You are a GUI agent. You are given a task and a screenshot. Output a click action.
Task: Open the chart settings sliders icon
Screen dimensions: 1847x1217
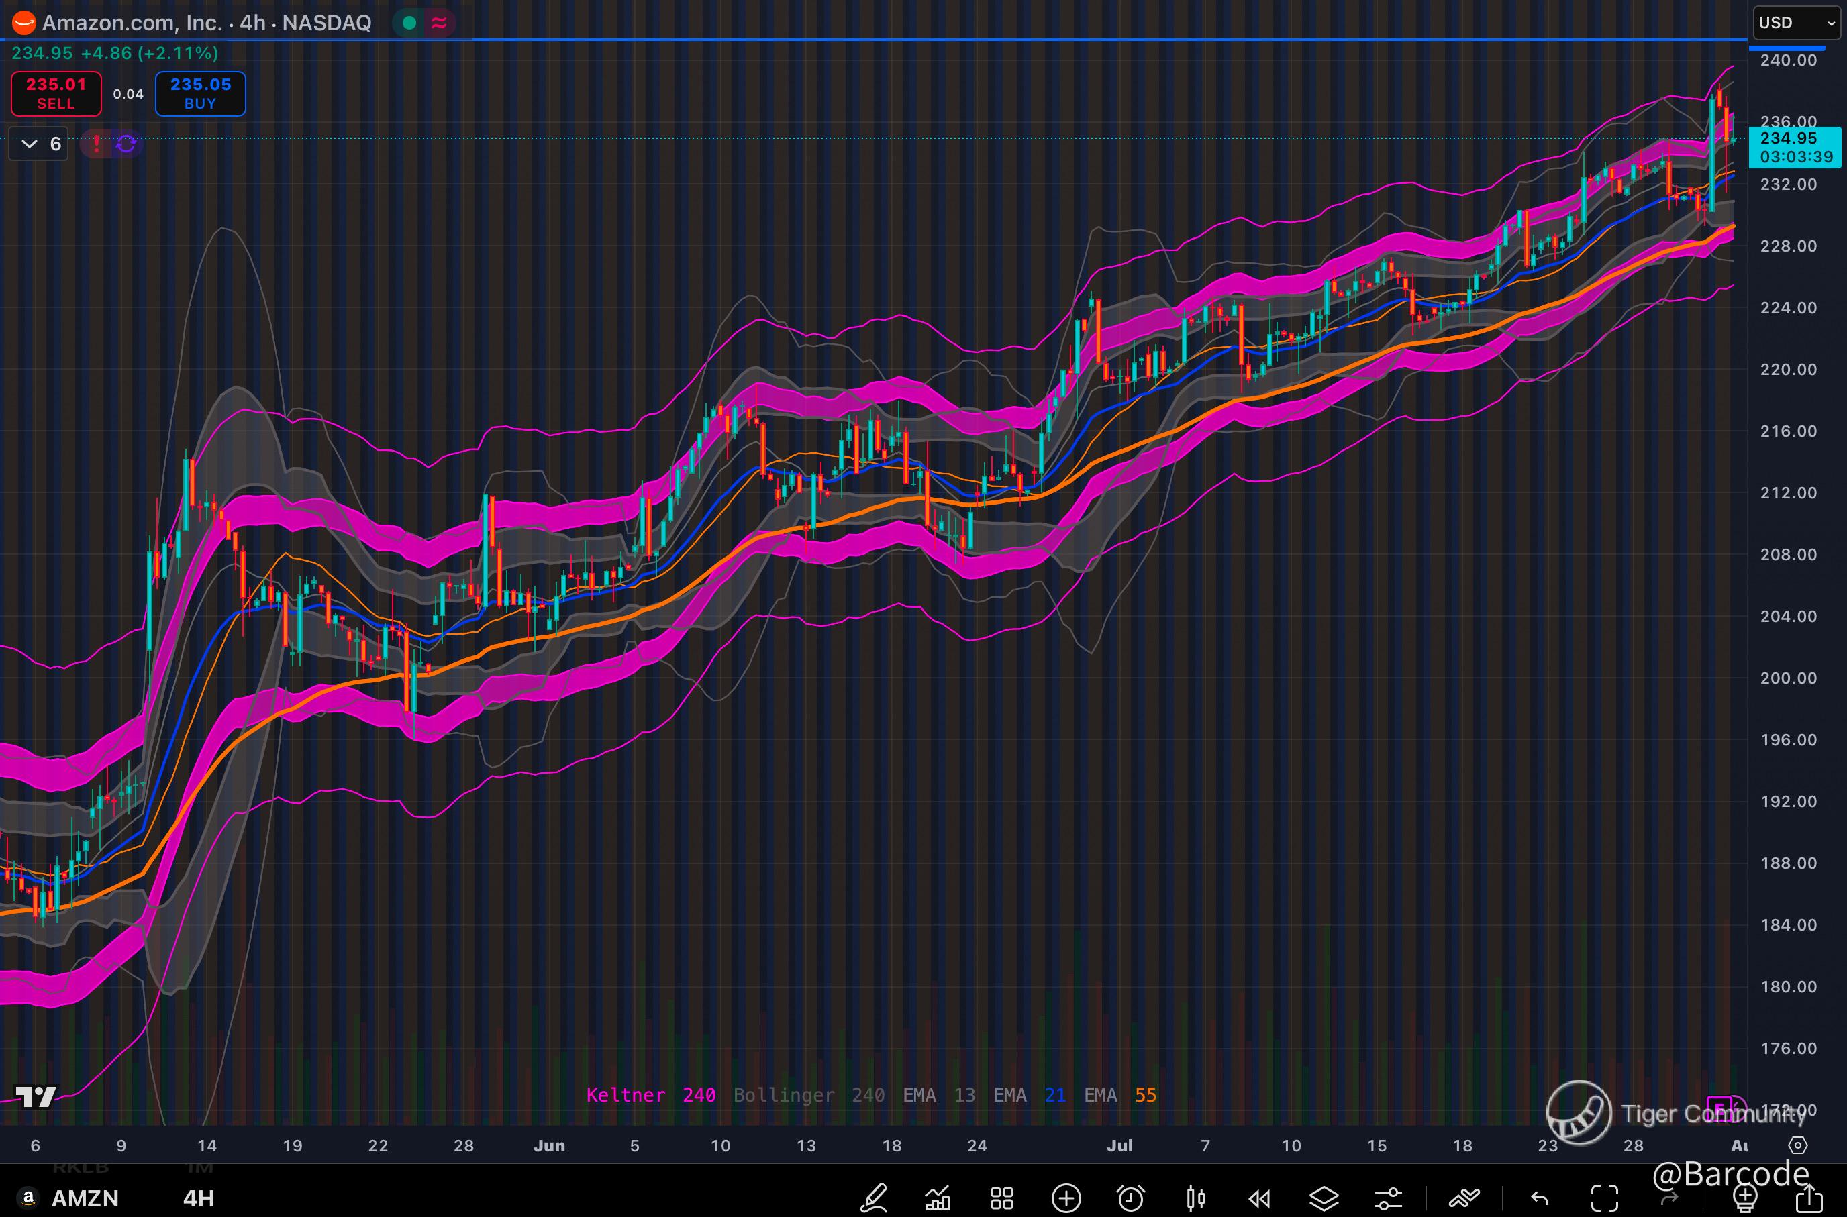click(1388, 1198)
